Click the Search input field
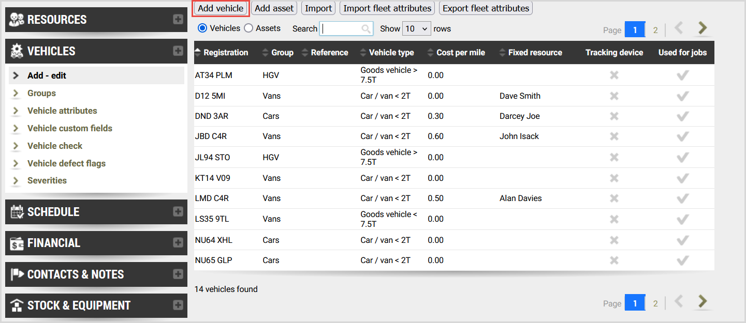The height and width of the screenshot is (323, 746). click(346, 29)
